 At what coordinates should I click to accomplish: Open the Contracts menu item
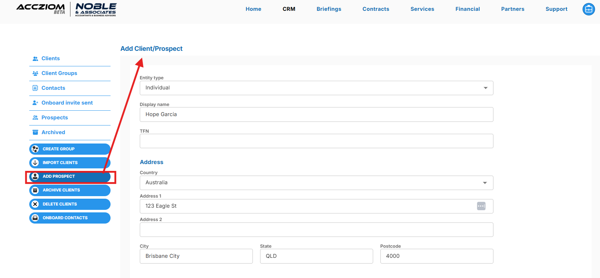(376, 9)
